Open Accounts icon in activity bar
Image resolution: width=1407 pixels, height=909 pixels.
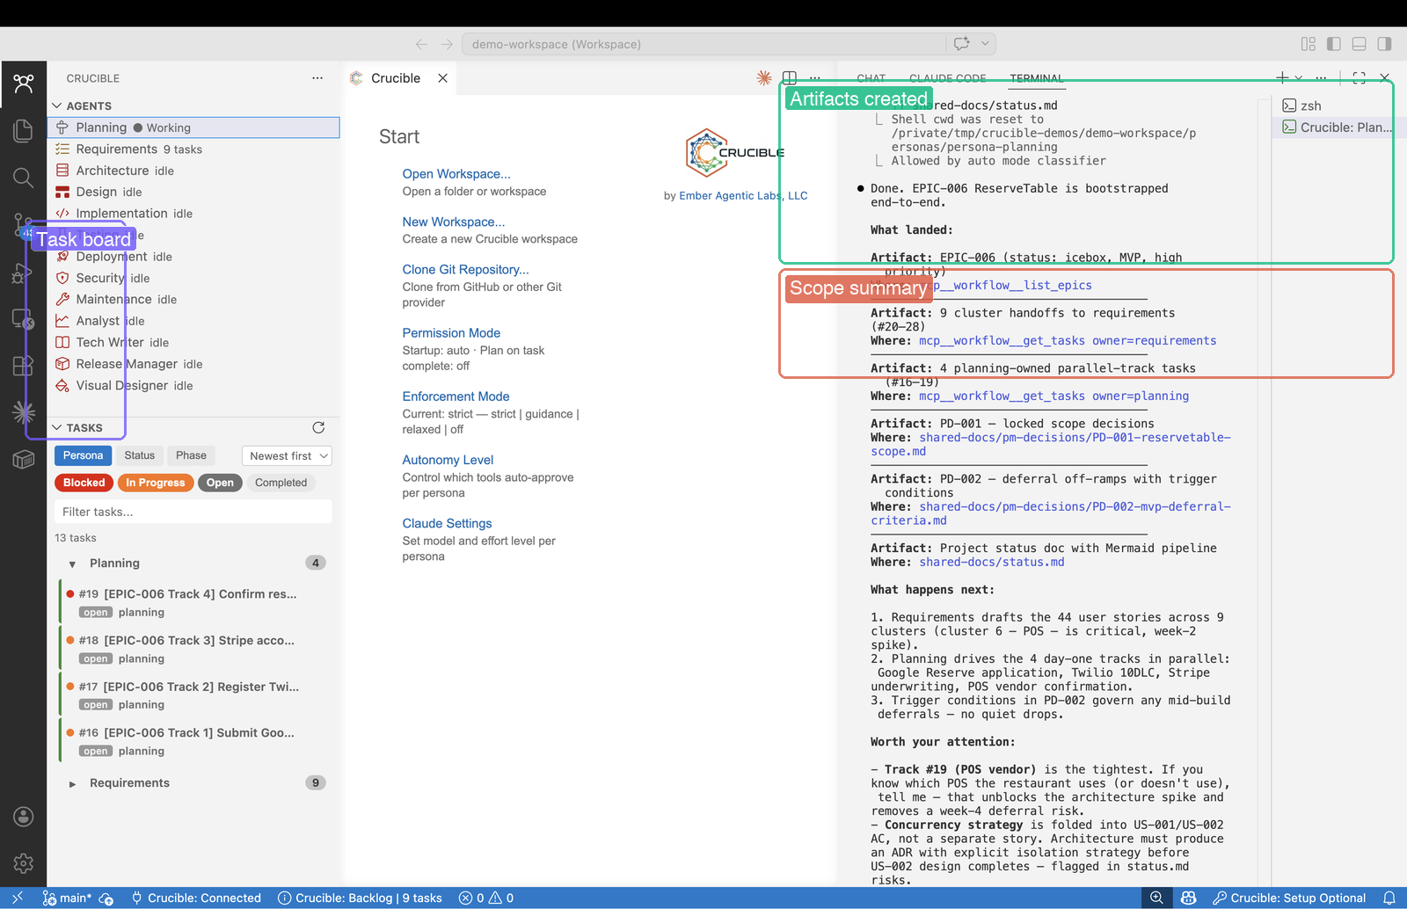(24, 817)
